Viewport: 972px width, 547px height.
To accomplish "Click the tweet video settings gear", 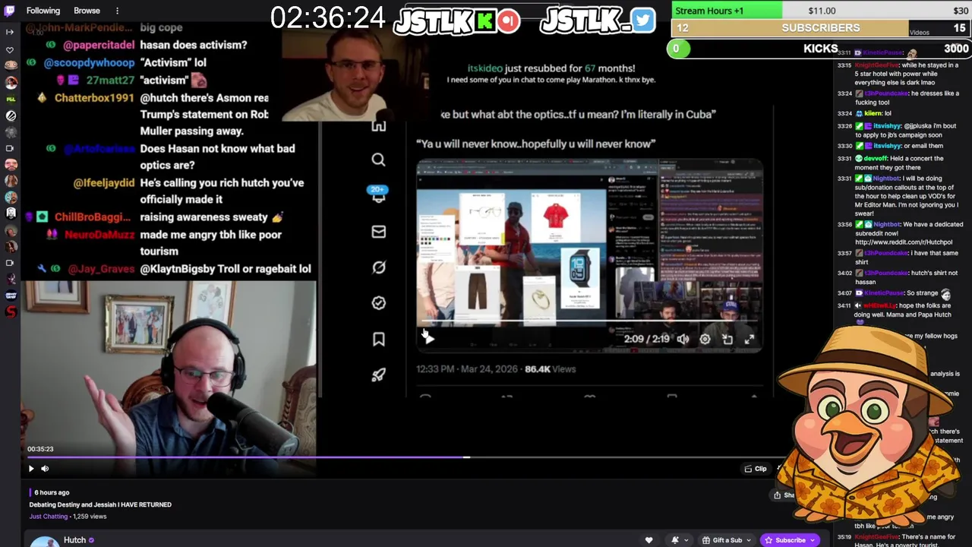I will tap(705, 340).
